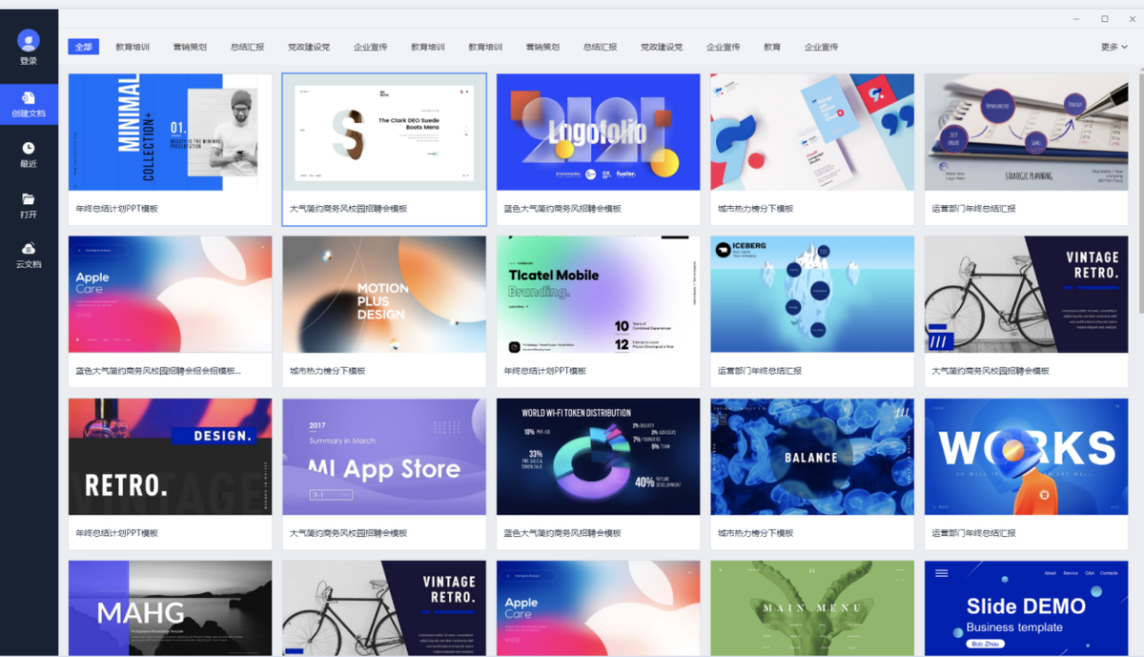Pick the Logofolio template thumbnail
The height and width of the screenshot is (657, 1144).
pyautogui.click(x=599, y=133)
